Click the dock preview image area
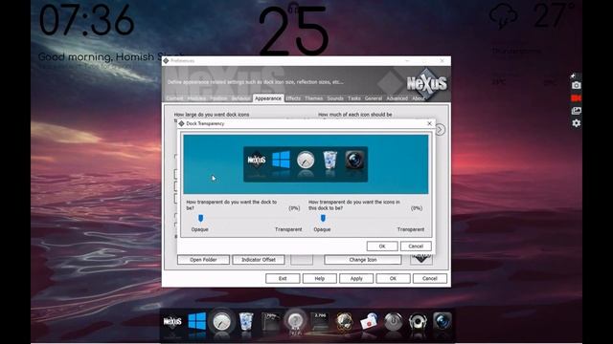 pyautogui.click(x=306, y=164)
